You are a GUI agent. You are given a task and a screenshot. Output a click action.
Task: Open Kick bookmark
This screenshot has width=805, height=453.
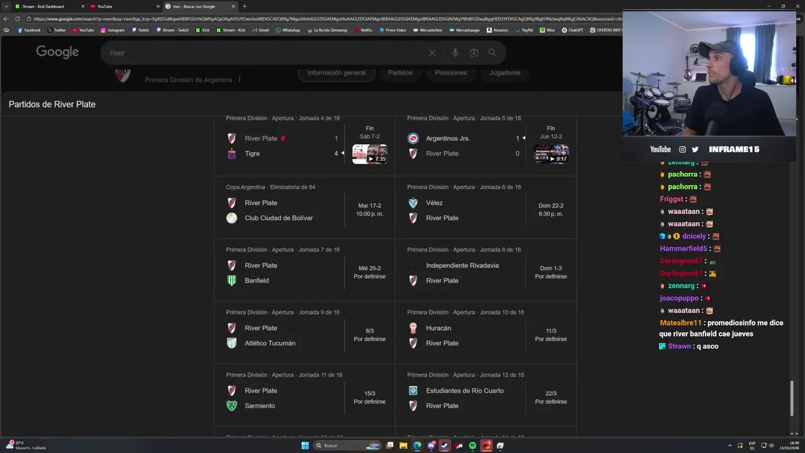coord(203,30)
